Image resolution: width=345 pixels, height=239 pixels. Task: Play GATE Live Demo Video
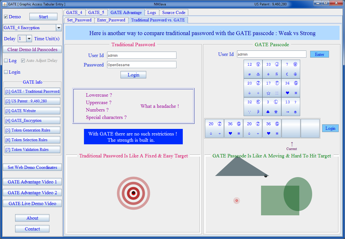(x=32, y=203)
